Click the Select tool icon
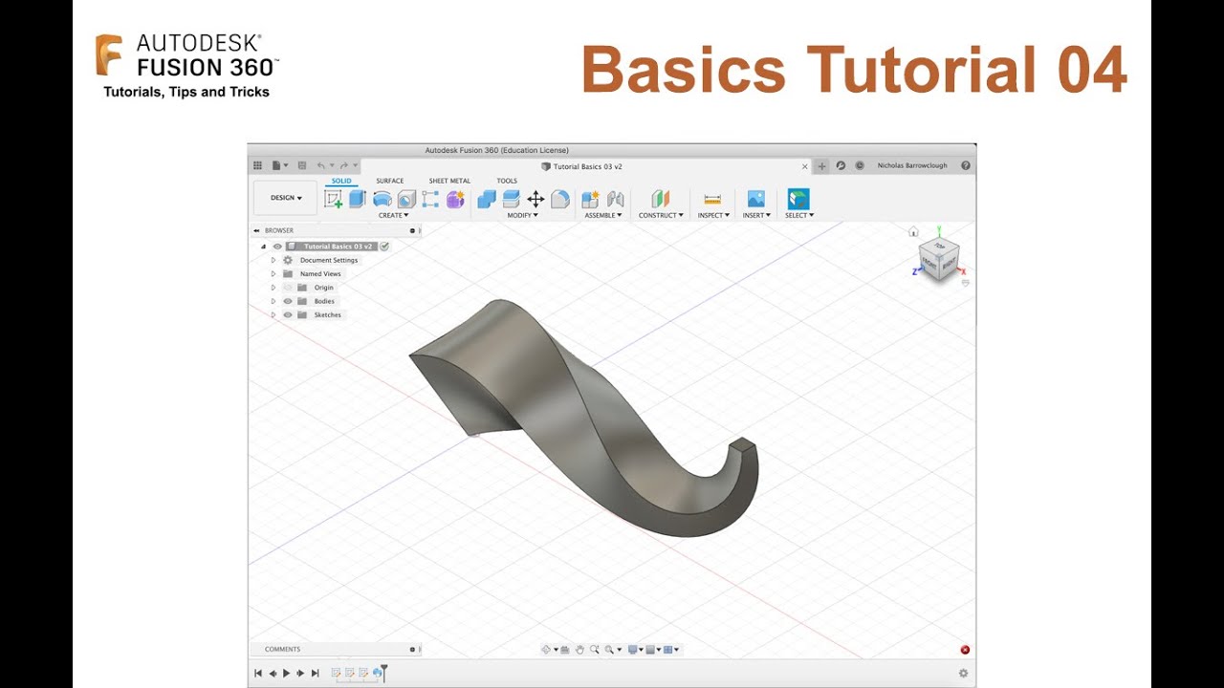Viewport: 1224px width, 688px height. click(798, 199)
